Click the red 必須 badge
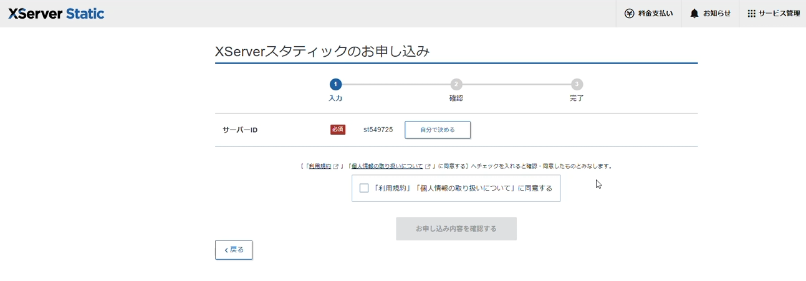The width and height of the screenshot is (806, 281). (x=338, y=130)
